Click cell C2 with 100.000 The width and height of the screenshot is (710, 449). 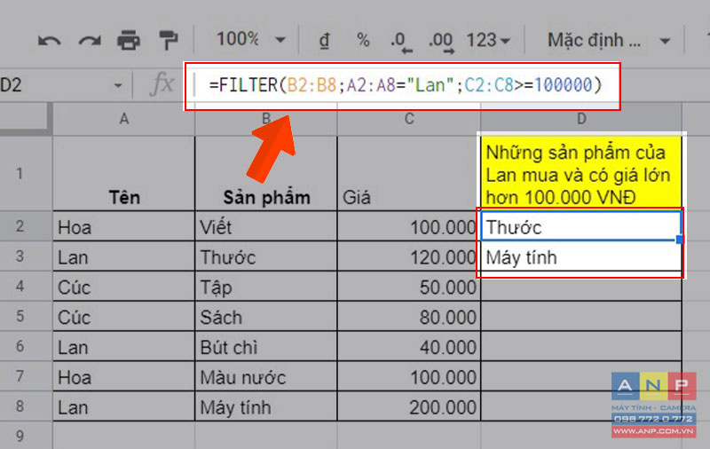pyautogui.click(x=409, y=226)
